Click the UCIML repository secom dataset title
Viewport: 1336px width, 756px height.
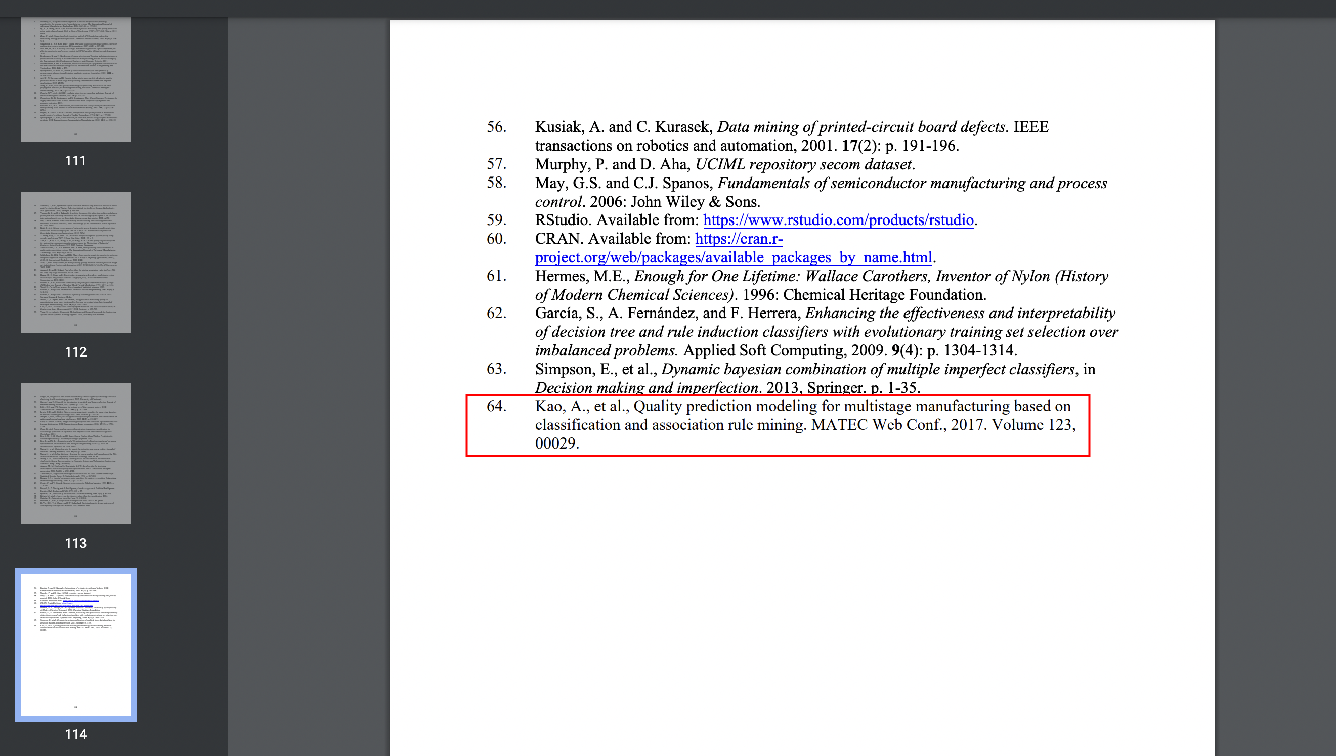[804, 164]
